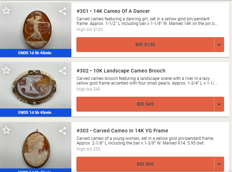The image size is (232, 172).
Task: Star the 14K Cameo Of A Dancer lot
Action: (6, 11)
